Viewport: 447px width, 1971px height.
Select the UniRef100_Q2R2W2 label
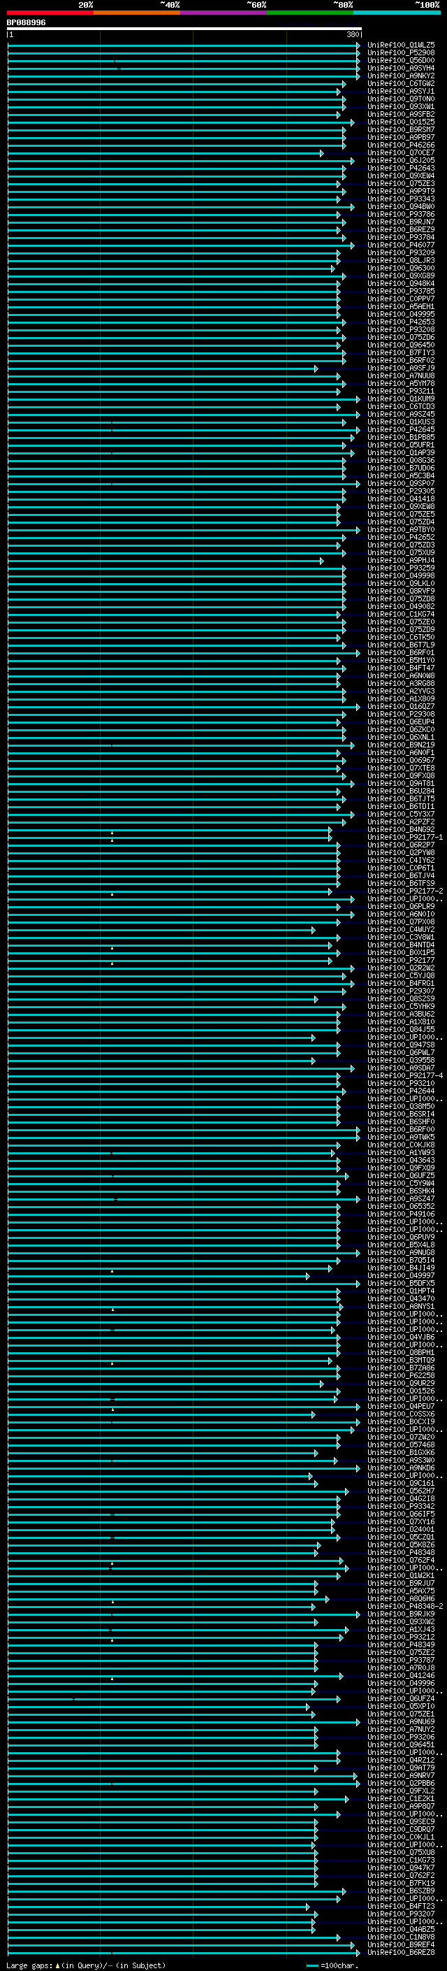(401, 968)
